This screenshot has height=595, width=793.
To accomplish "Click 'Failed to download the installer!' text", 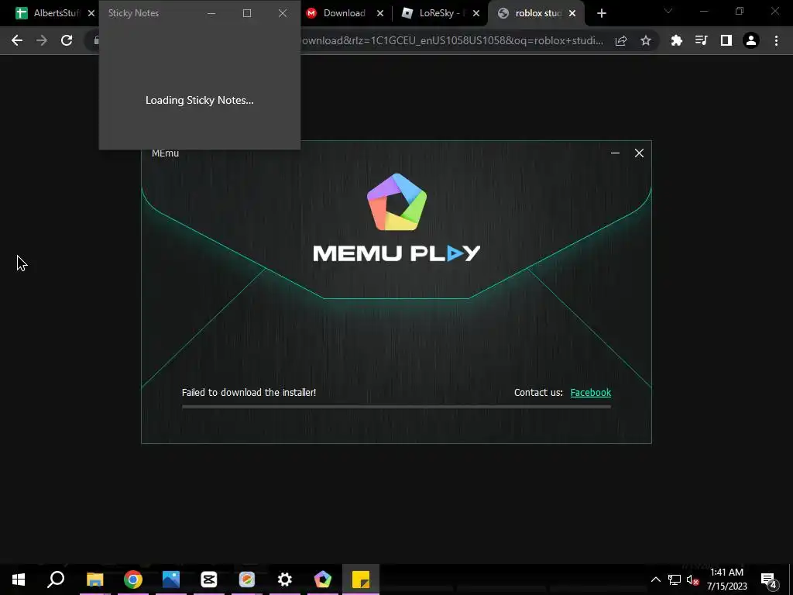I will tap(249, 393).
